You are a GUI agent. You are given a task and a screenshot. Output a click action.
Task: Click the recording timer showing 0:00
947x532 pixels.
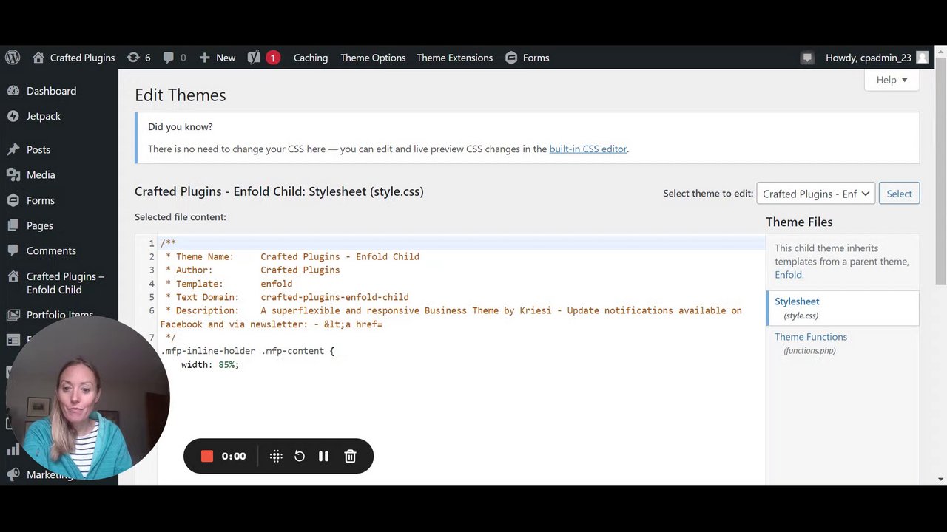[234, 456]
